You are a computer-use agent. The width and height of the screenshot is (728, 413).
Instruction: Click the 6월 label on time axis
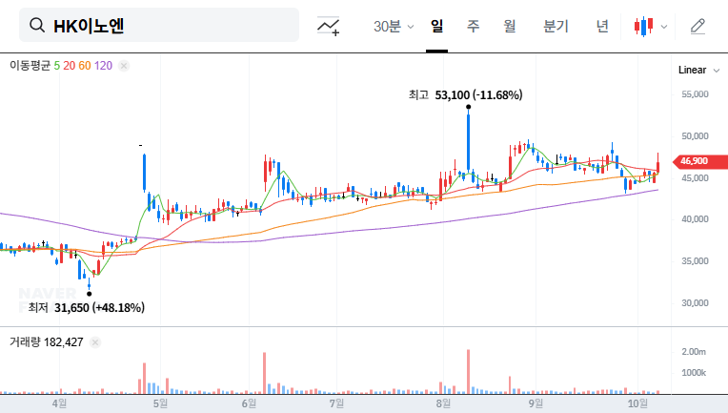point(249,403)
